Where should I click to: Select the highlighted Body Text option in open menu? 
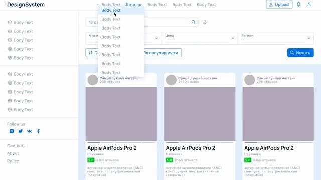tap(121, 10)
